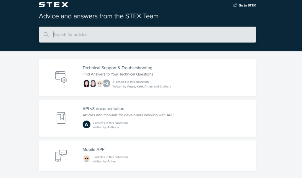Click the magnifying glass search icon
Screen dimensions: 302x178
(46, 35)
